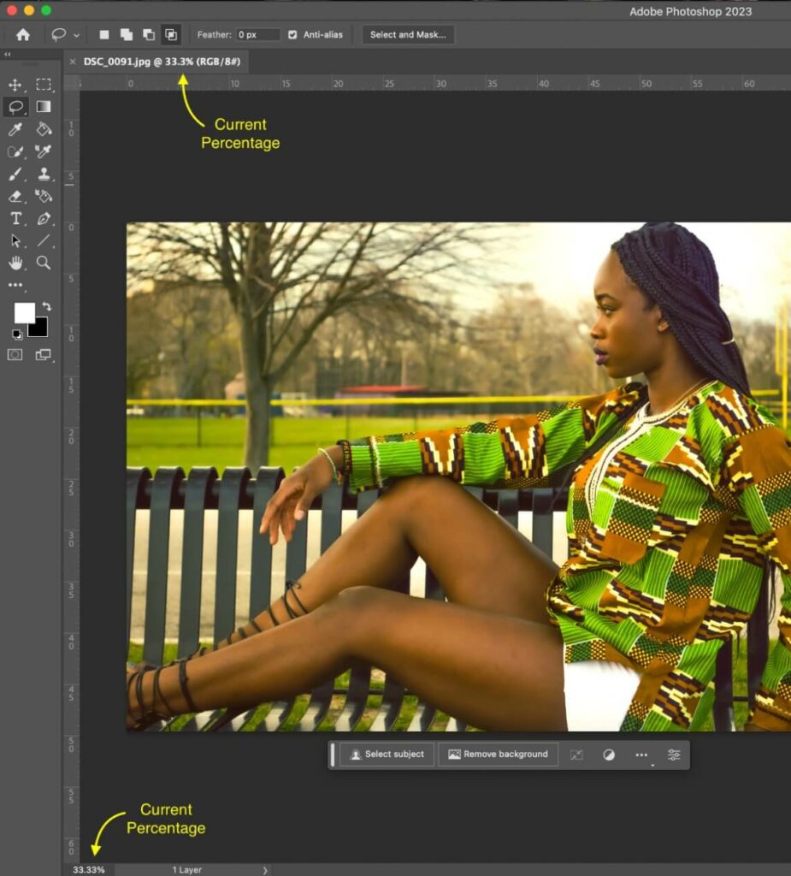Collapse the tools panel with double arrows
Image resolution: width=791 pixels, height=876 pixels.
click(8, 54)
